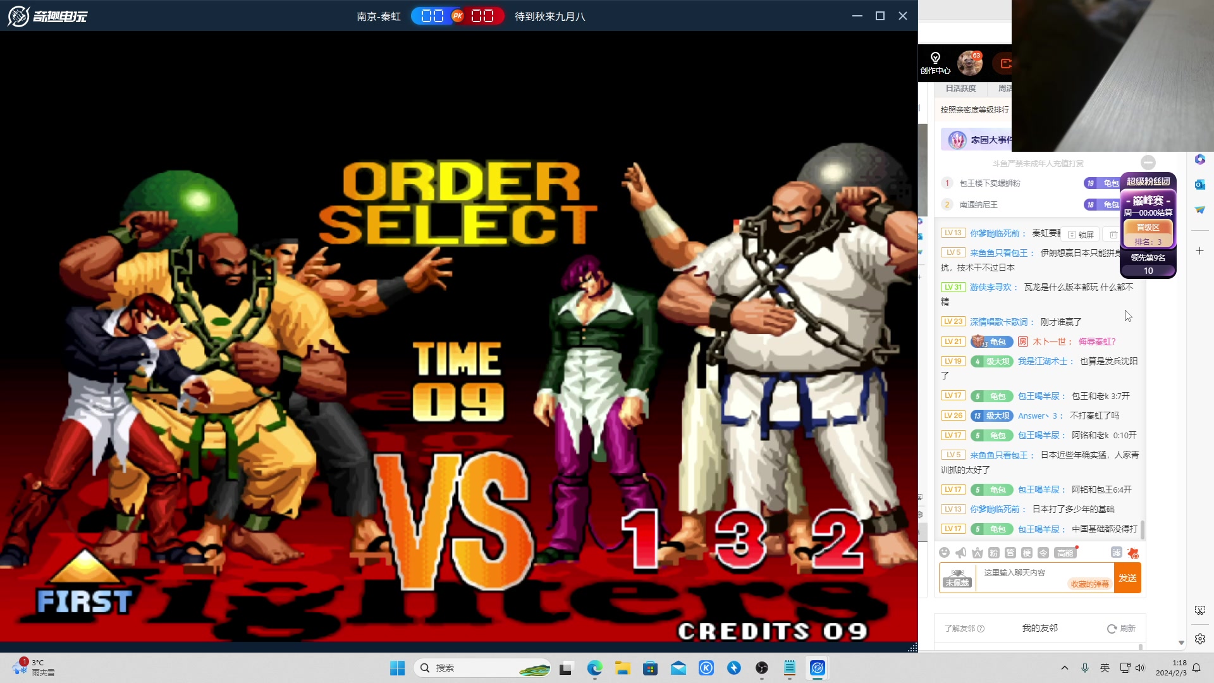Open the 家园大事件 banner

click(x=977, y=140)
